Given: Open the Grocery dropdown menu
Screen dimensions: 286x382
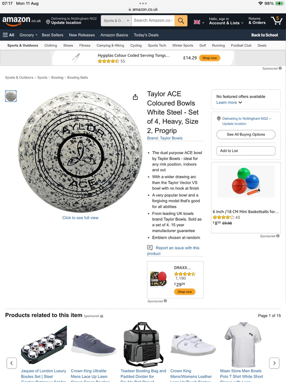Looking at the screenshot, I should click(x=28, y=35).
